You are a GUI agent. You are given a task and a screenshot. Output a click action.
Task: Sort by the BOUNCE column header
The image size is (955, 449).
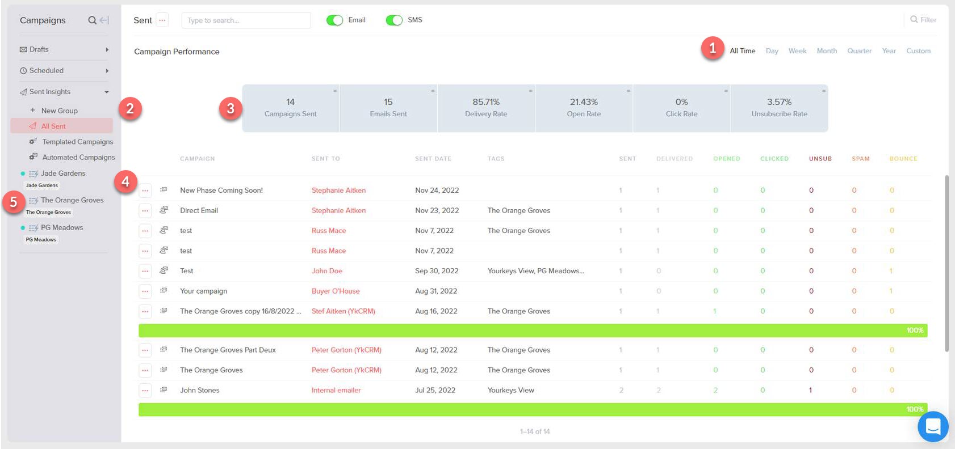coord(903,159)
